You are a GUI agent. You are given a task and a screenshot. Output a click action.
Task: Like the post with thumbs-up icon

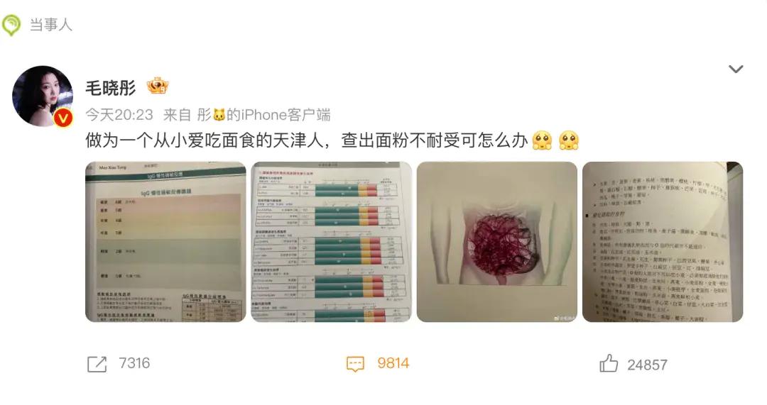[x=609, y=363]
